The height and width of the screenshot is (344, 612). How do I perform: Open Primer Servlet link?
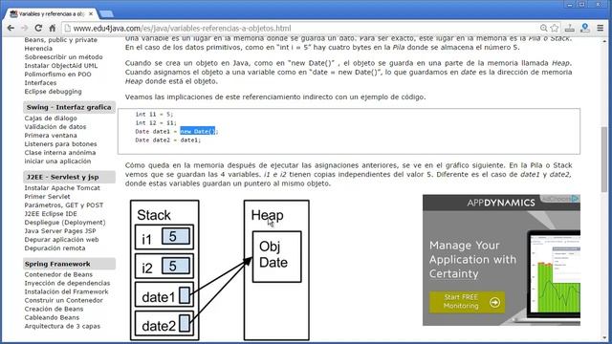click(47, 197)
